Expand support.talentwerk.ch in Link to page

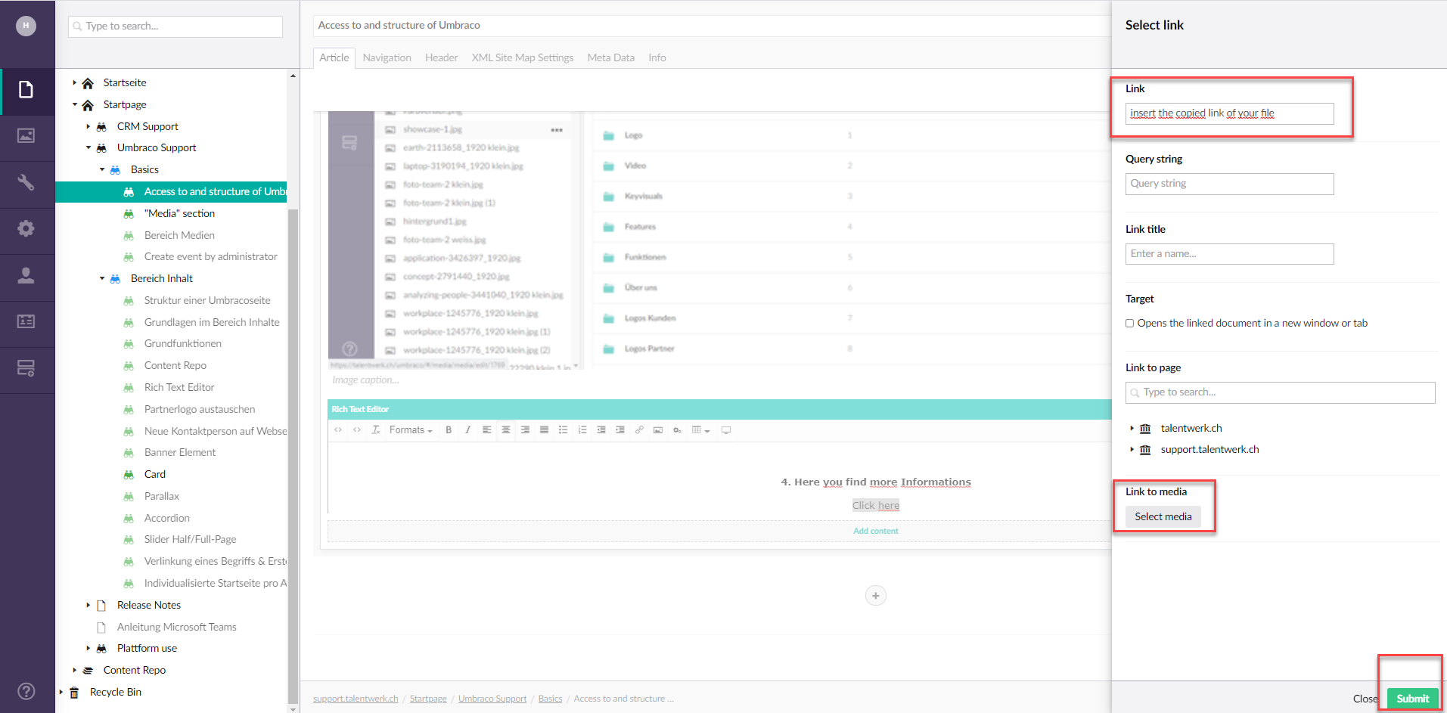pos(1132,449)
